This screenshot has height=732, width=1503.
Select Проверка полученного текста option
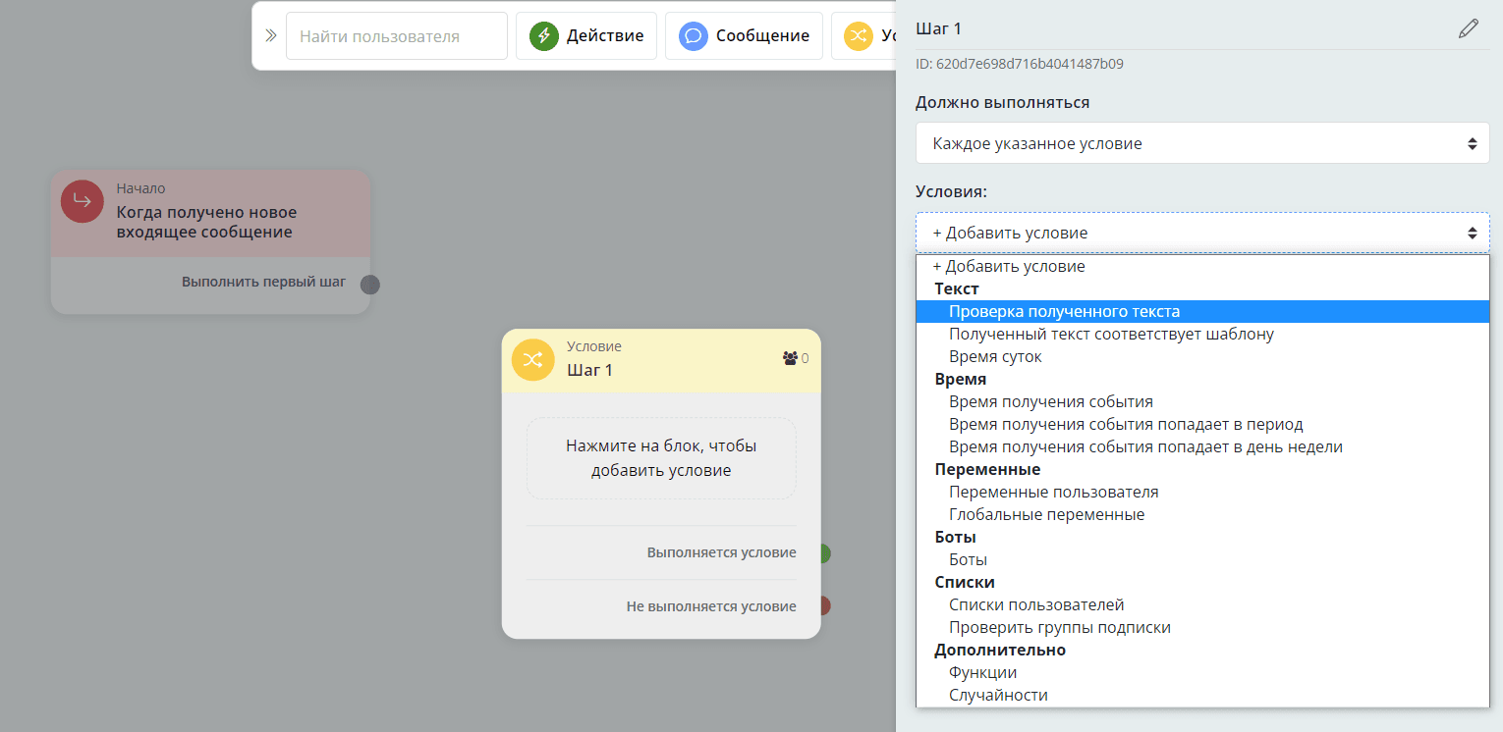click(1064, 311)
